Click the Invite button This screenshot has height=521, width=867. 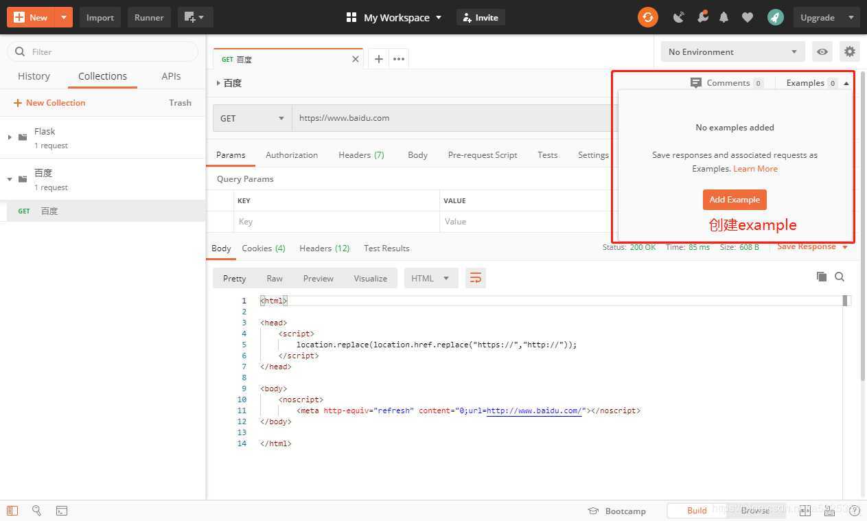(481, 17)
